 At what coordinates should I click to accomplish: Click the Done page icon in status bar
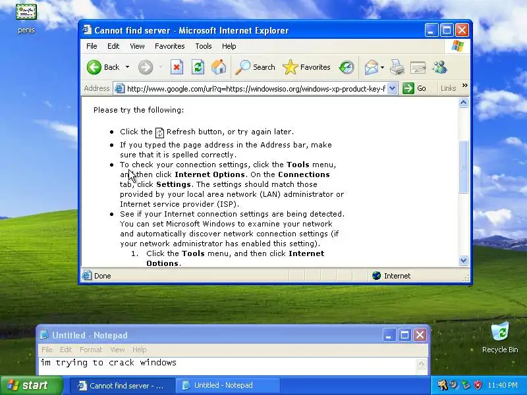click(87, 275)
